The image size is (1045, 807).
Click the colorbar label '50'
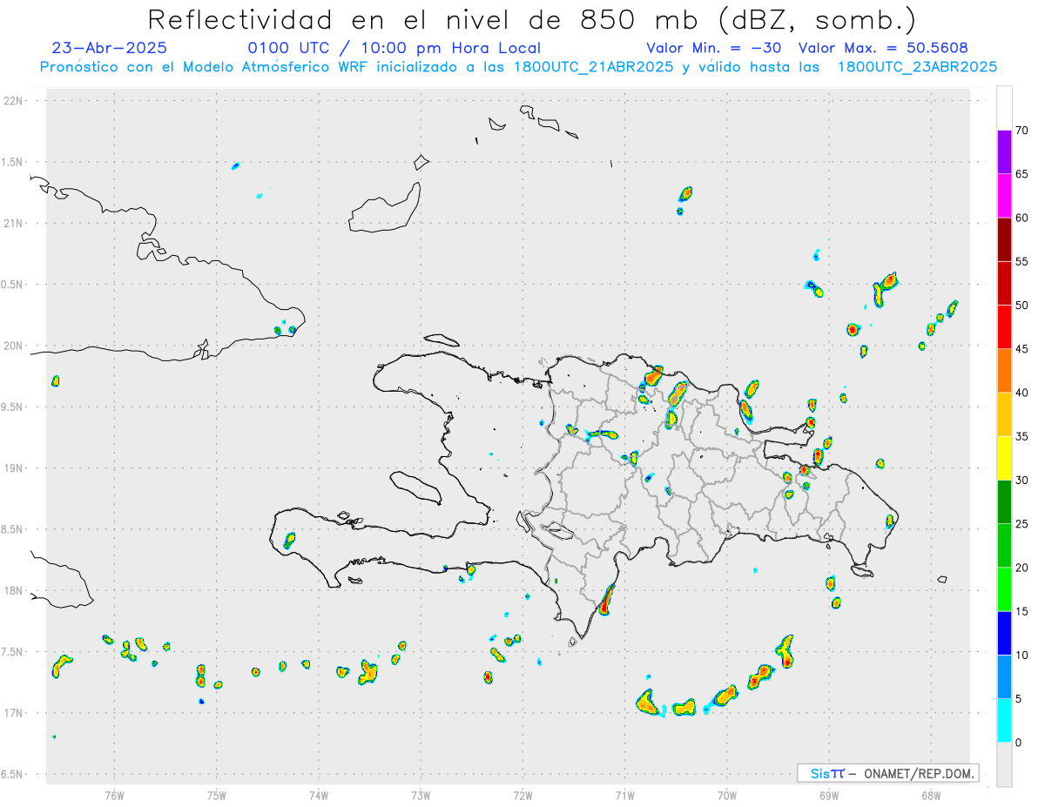[1021, 306]
